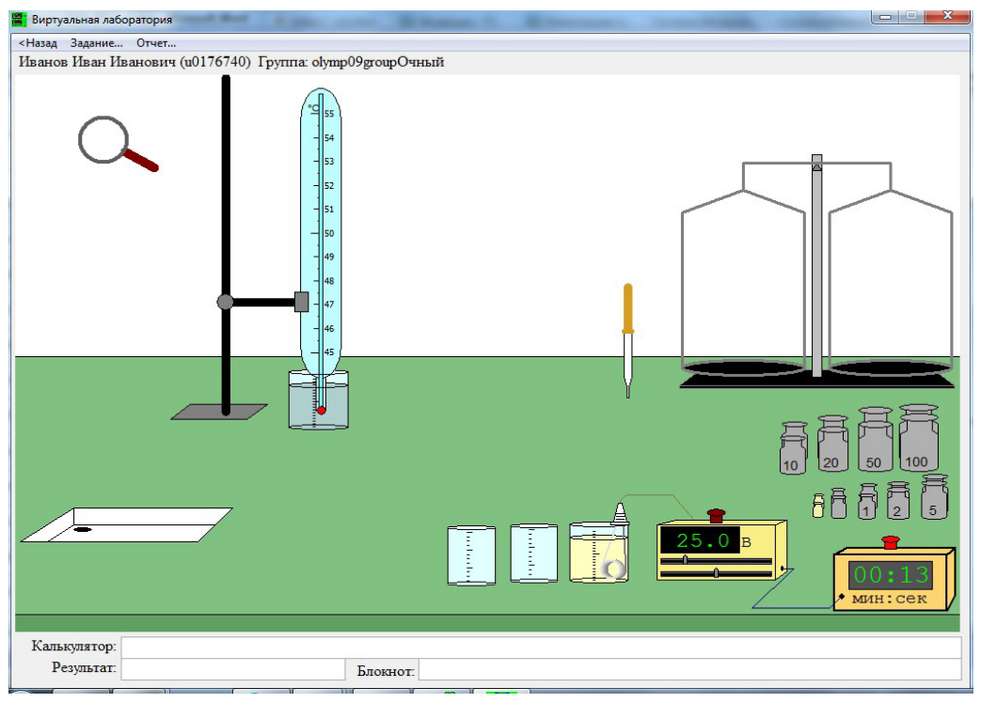This screenshot has height=703, width=981.
Task: Click the Результат input field
Action: (x=232, y=669)
